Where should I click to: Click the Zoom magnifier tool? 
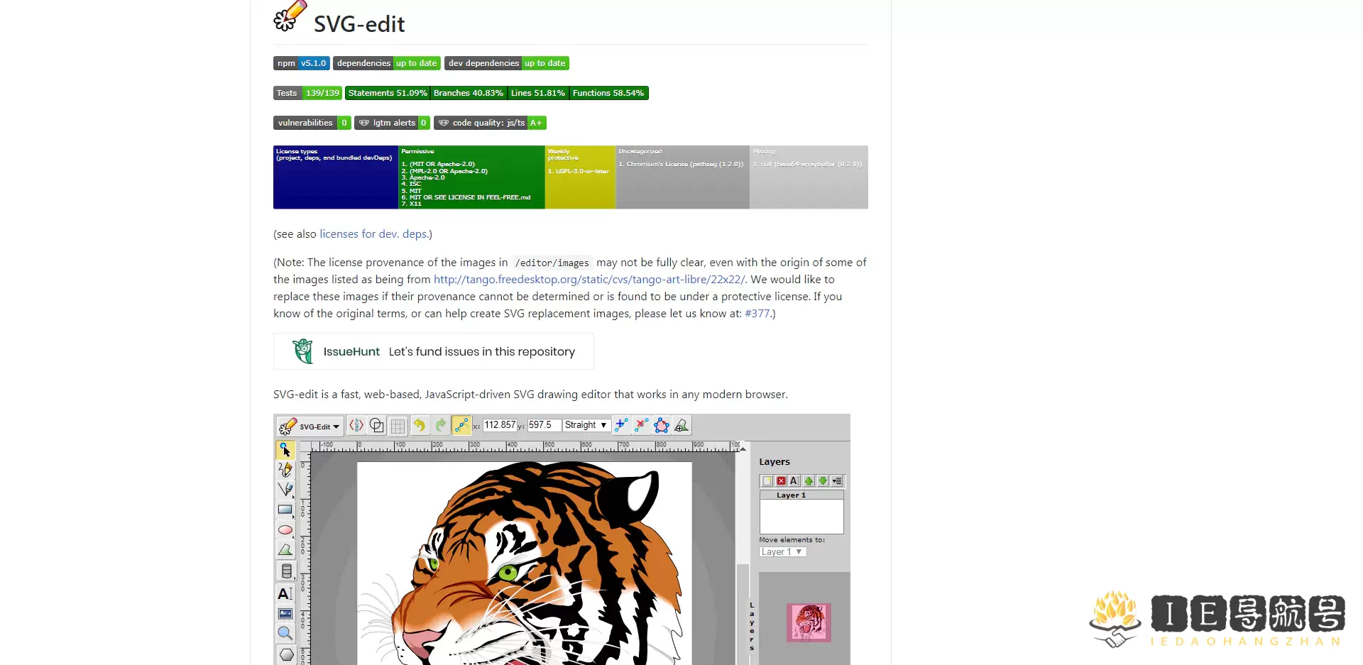[285, 633]
